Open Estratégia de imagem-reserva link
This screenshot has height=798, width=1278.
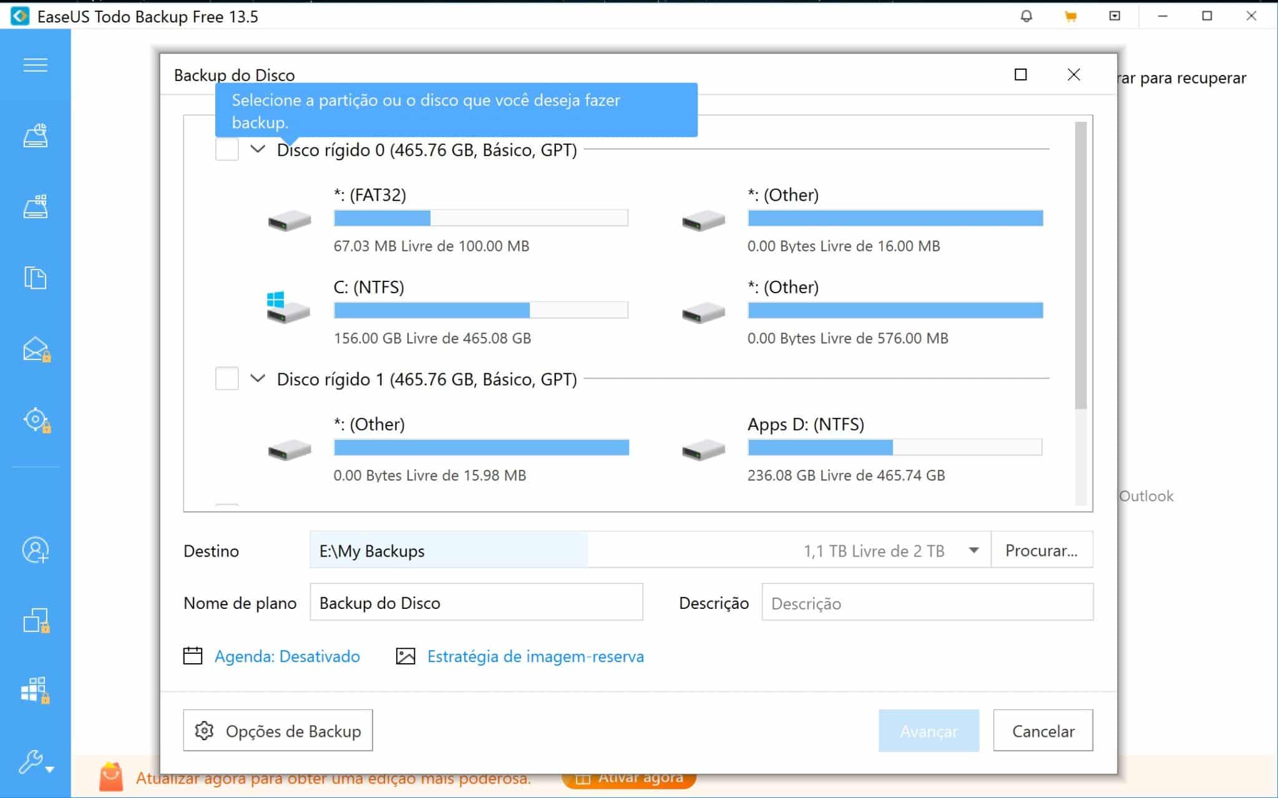coord(535,656)
